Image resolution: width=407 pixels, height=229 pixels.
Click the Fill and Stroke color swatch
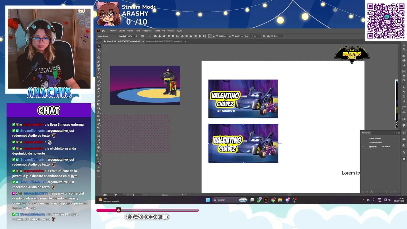tap(99, 160)
